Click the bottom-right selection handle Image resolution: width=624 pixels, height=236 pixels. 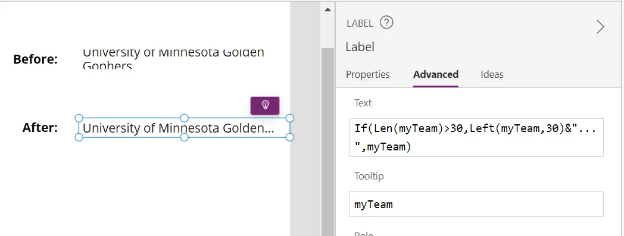(290, 137)
